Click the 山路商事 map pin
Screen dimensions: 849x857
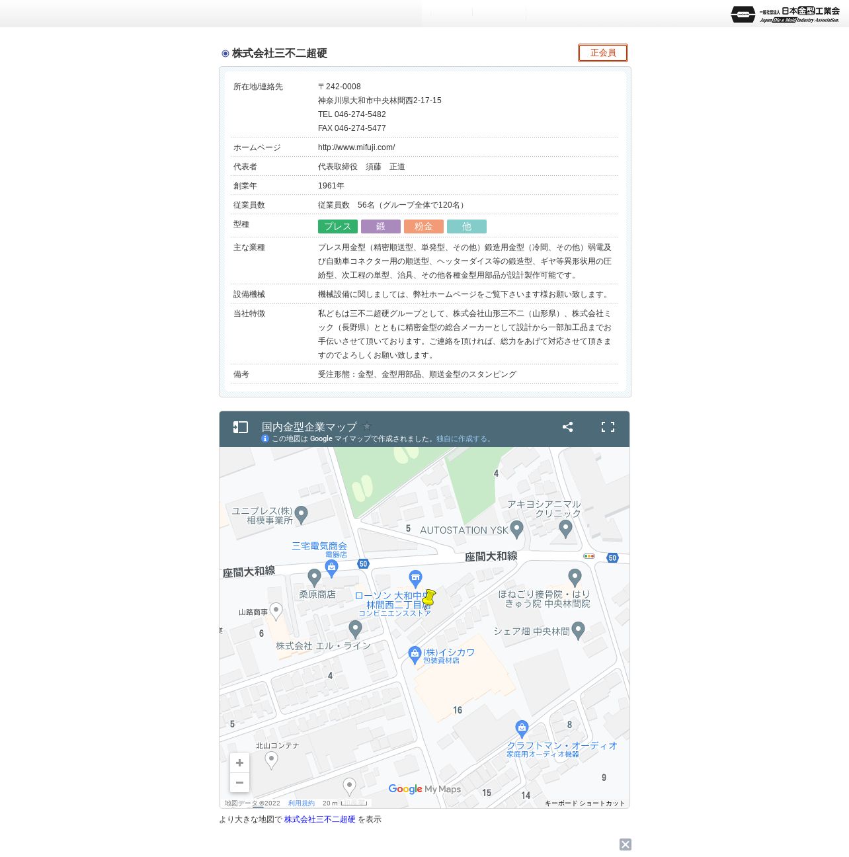(276, 611)
